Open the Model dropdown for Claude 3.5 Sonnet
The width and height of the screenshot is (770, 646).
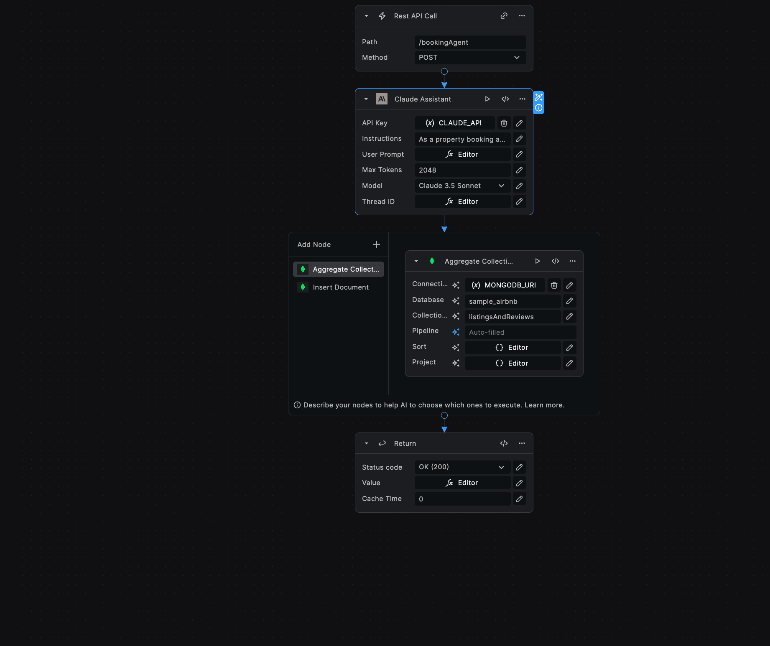click(462, 186)
